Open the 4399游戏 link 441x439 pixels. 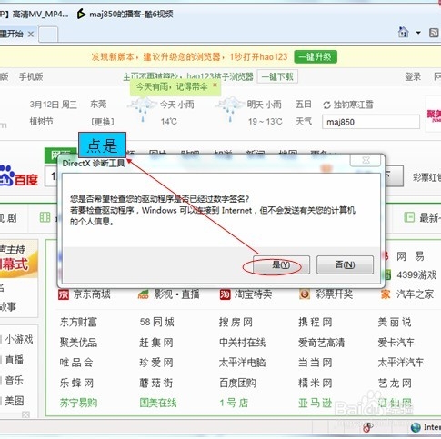(416, 275)
